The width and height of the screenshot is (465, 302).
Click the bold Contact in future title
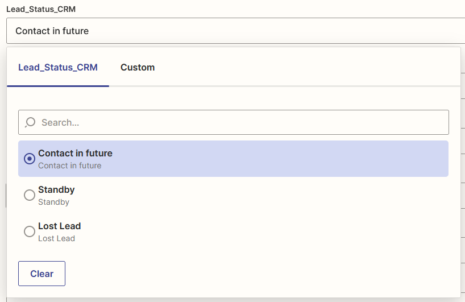75,153
